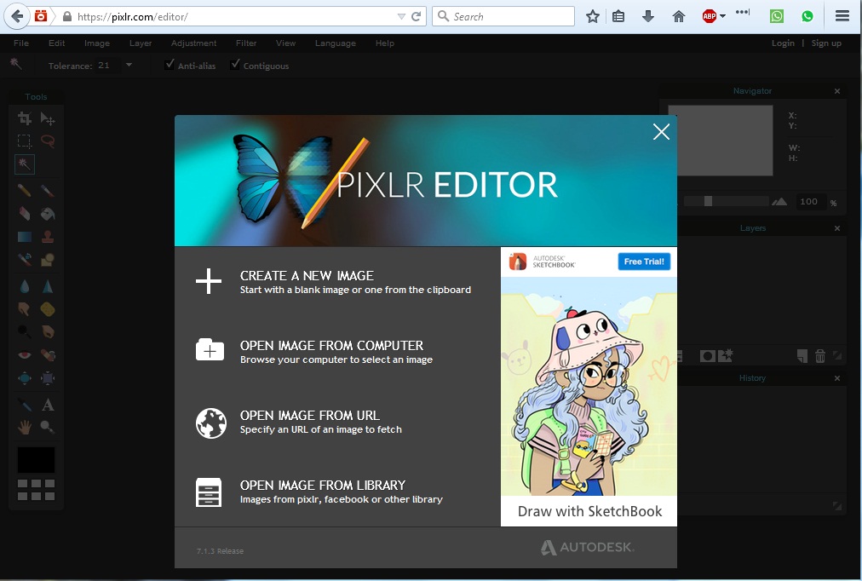The height and width of the screenshot is (581, 862).
Task: Click the browser Search box
Action: pyautogui.click(x=503, y=16)
